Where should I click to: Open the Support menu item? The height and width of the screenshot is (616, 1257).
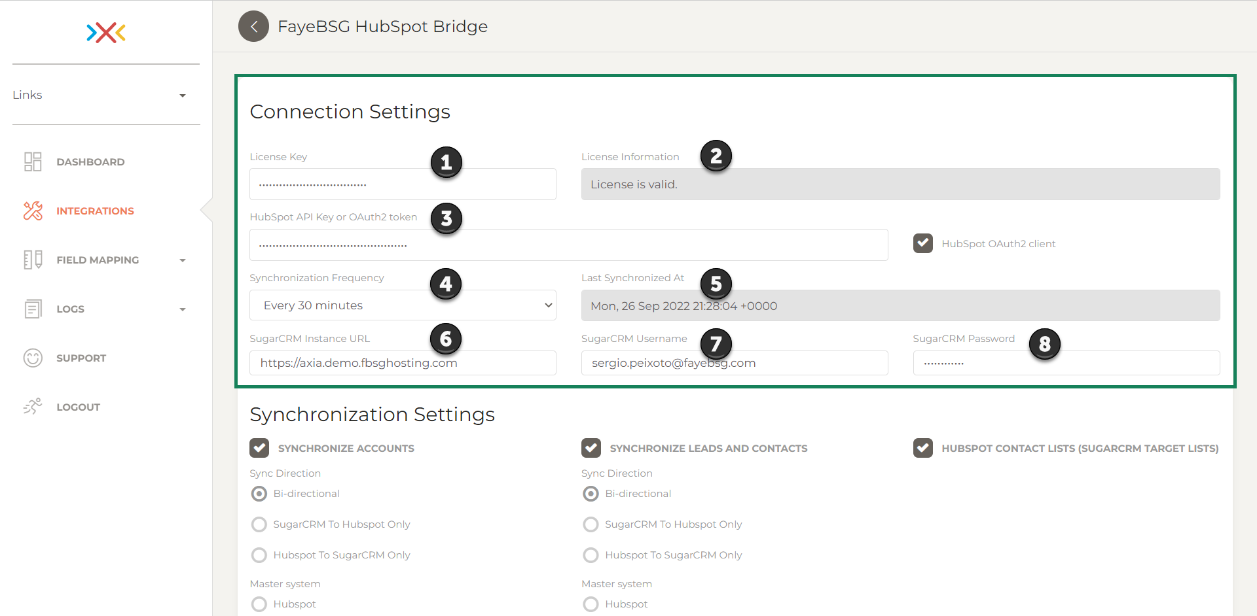pyautogui.click(x=81, y=358)
